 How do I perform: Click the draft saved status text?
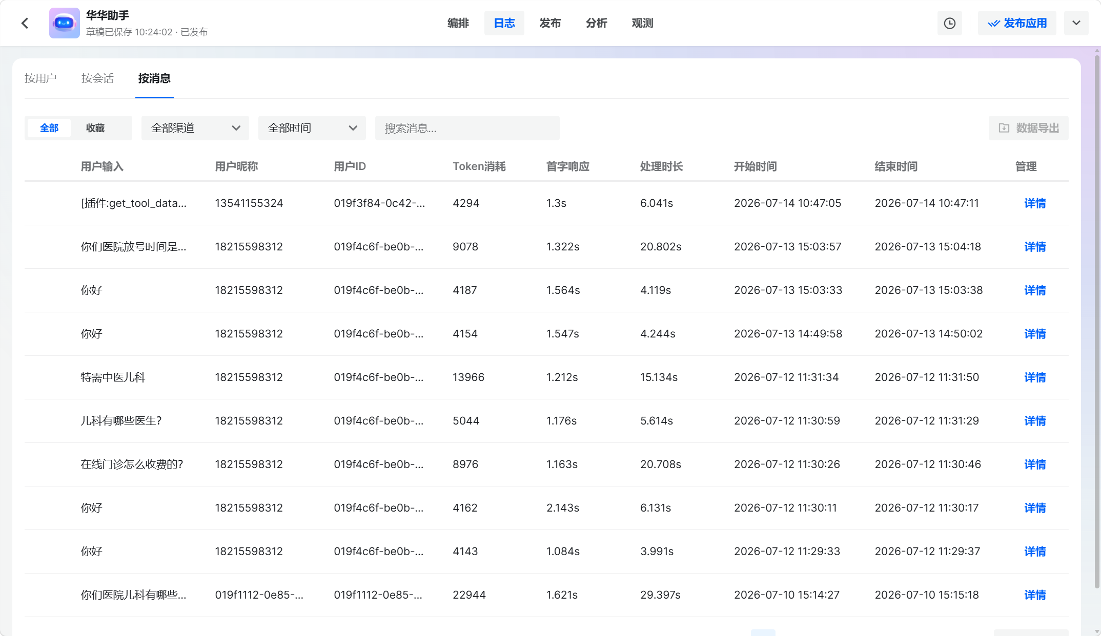click(x=147, y=32)
